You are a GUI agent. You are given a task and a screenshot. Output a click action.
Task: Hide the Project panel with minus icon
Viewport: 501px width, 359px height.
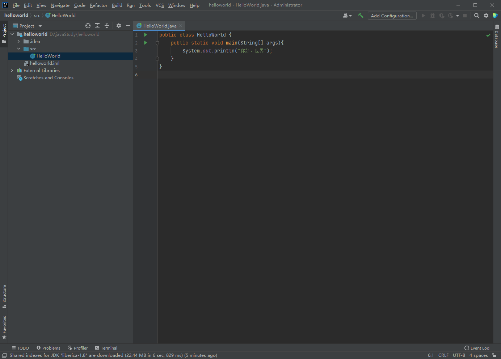coord(128,26)
